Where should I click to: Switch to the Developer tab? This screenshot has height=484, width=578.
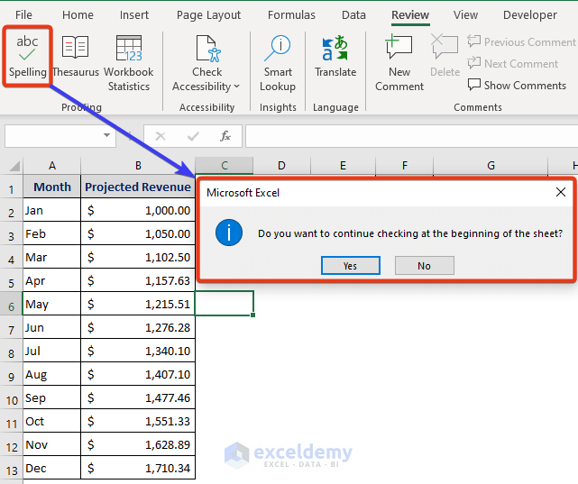click(x=530, y=14)
